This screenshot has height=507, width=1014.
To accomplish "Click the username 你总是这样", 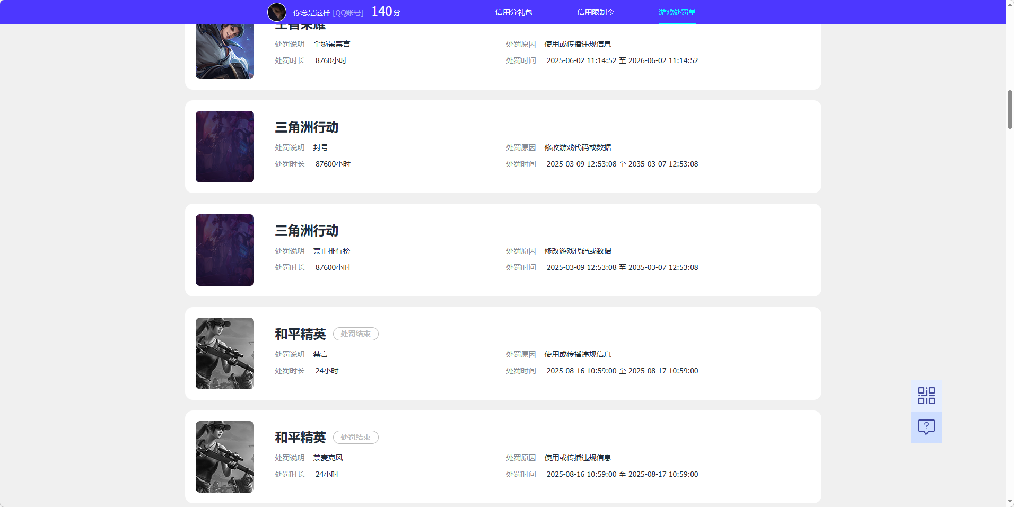I will [311, 13].
